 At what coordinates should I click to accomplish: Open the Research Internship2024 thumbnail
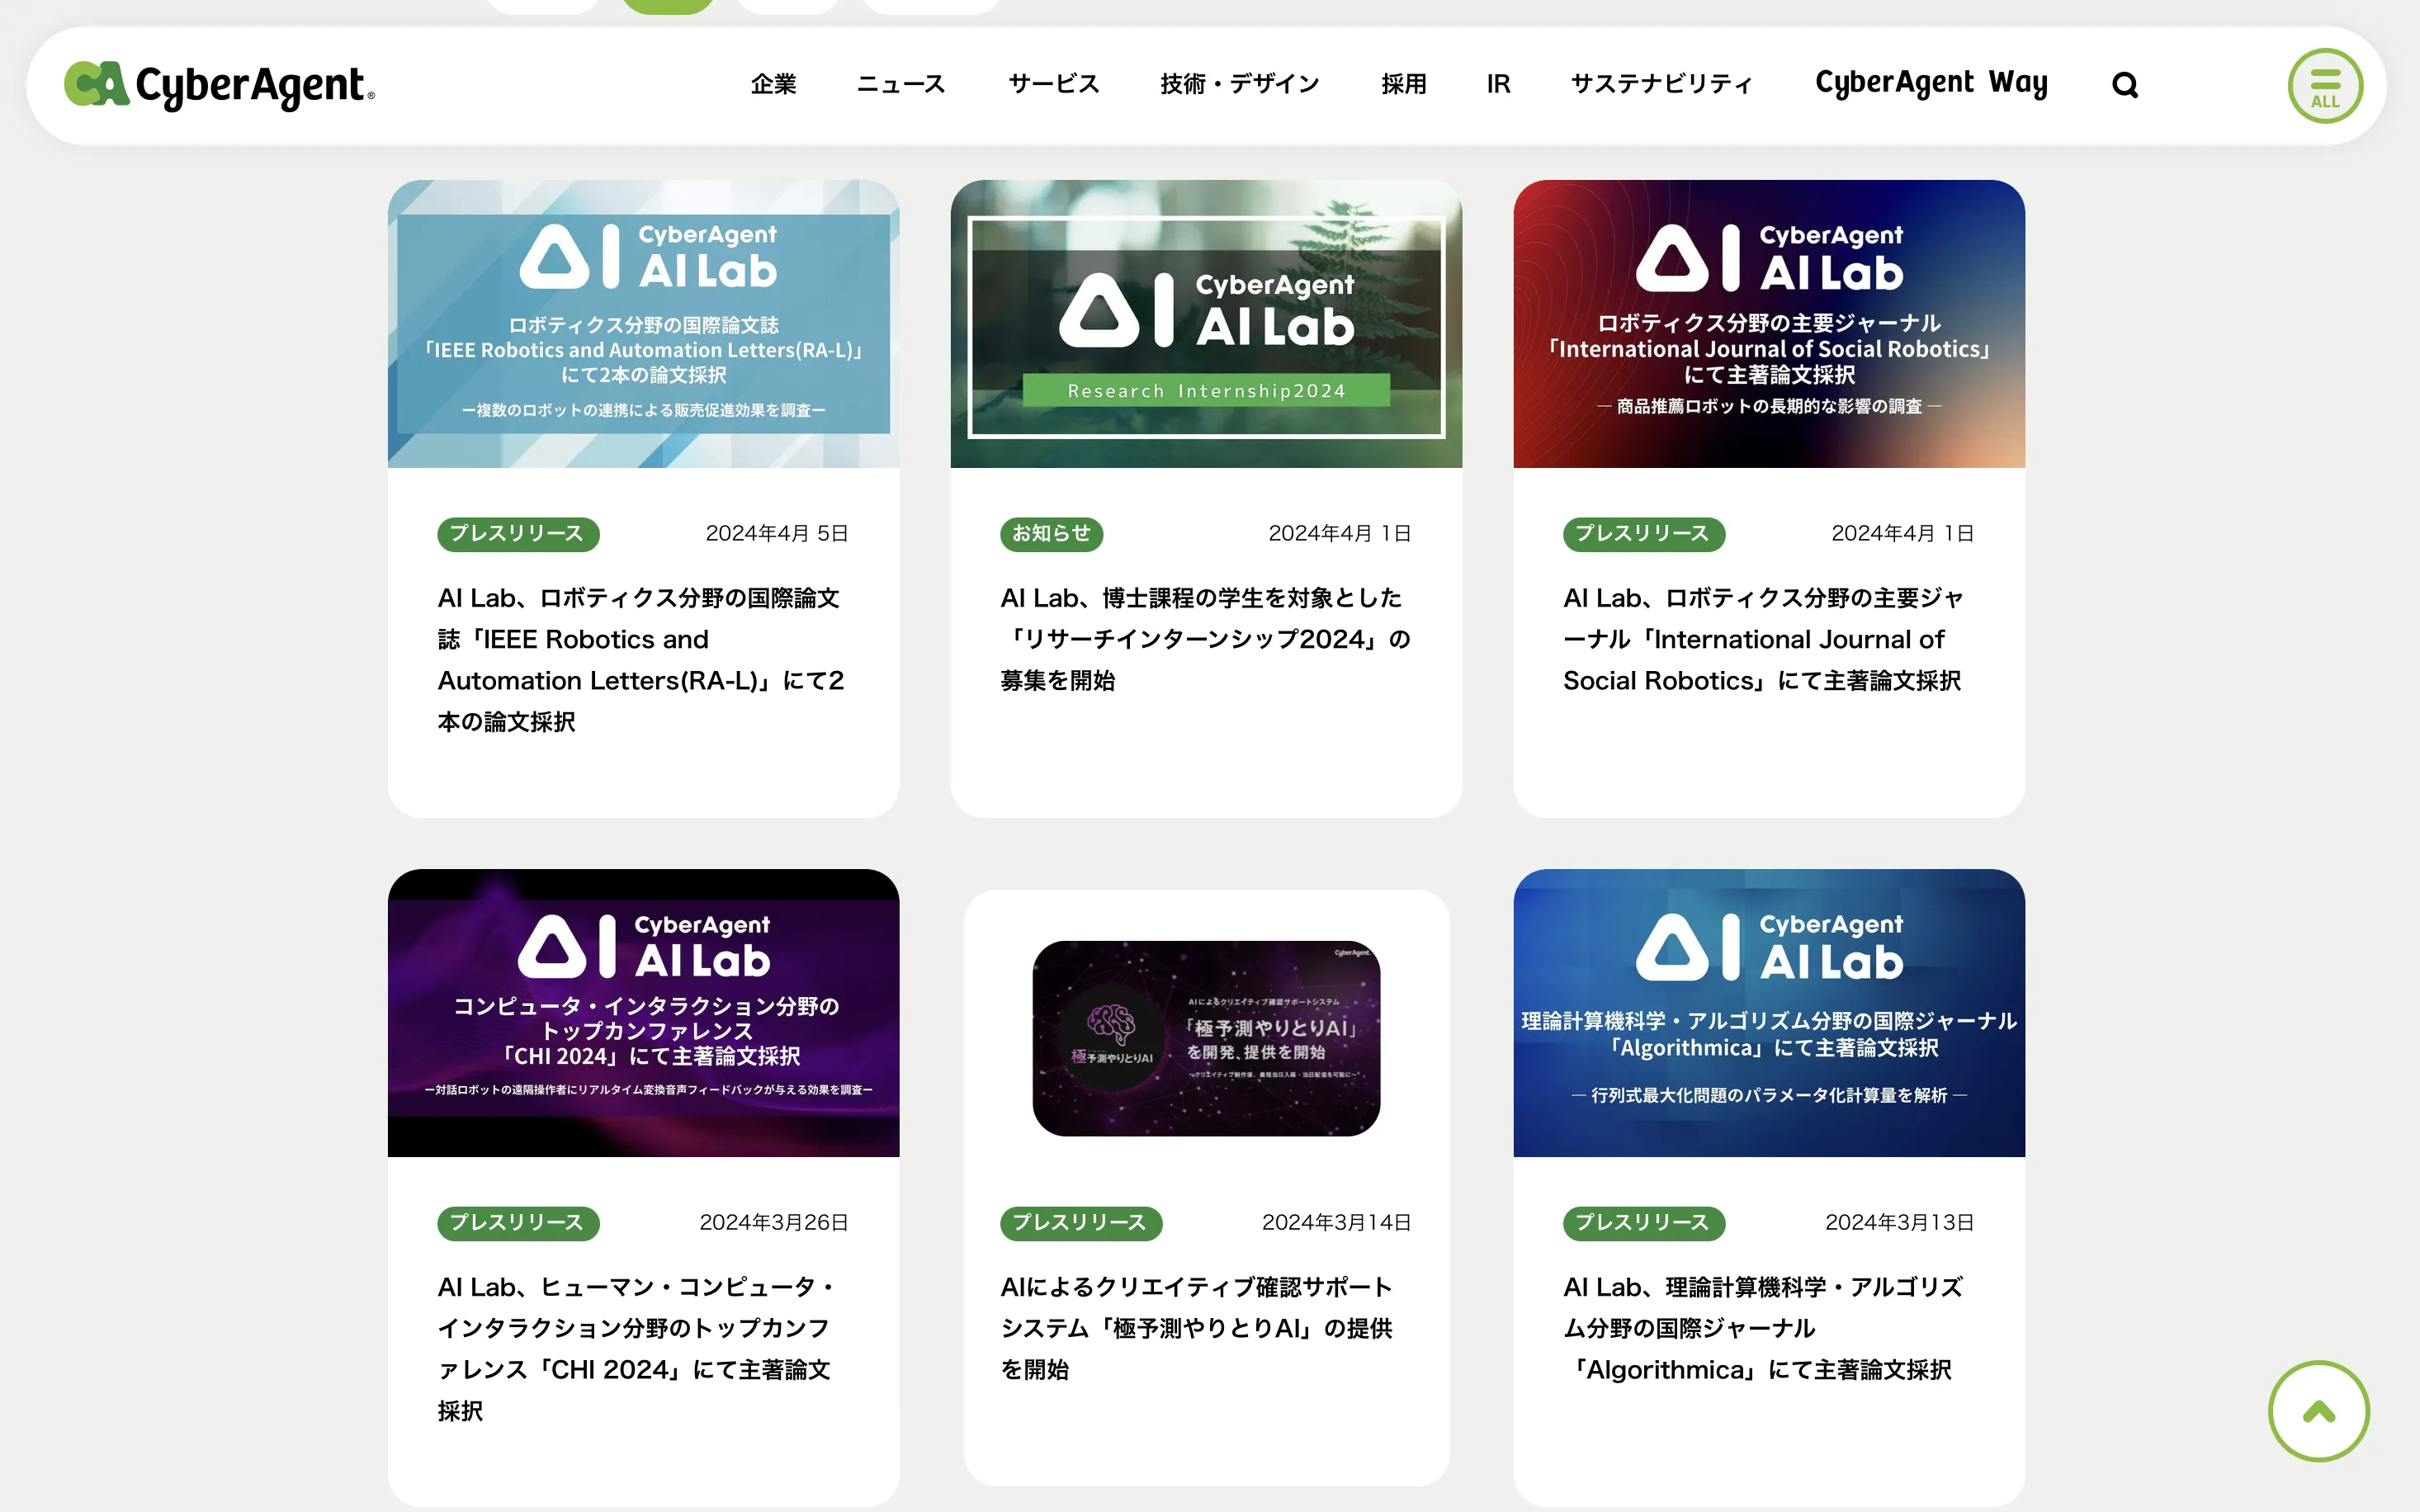tap(1206, 324)
